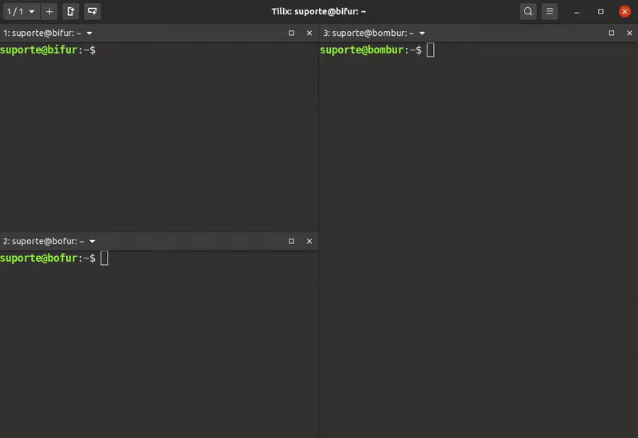Focus the suporte@bifur terminal prompt area
The width and height of the screenshot is (638, 438).
(159, 136)
